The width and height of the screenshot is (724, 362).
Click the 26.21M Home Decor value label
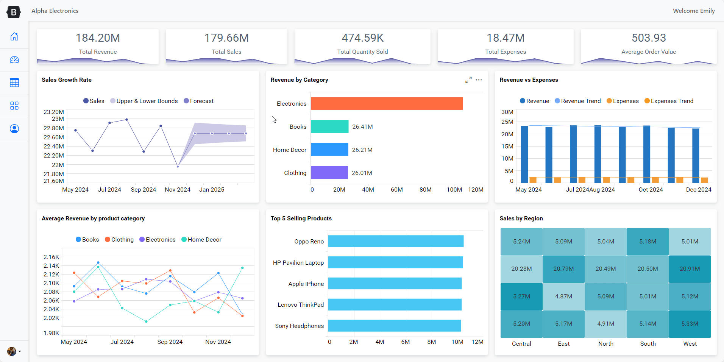362,150
